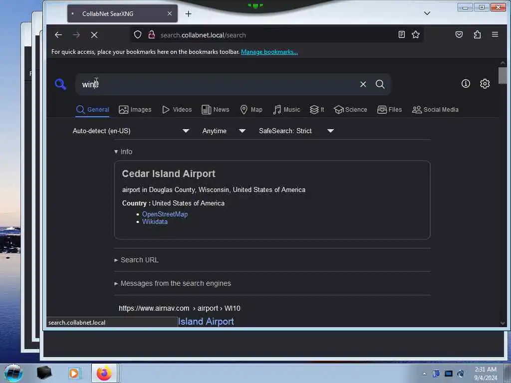Image resolution: width=511 pixels, height=383 pixels.
Task: Open Firefox application hamburger menu
Action: 495,34
